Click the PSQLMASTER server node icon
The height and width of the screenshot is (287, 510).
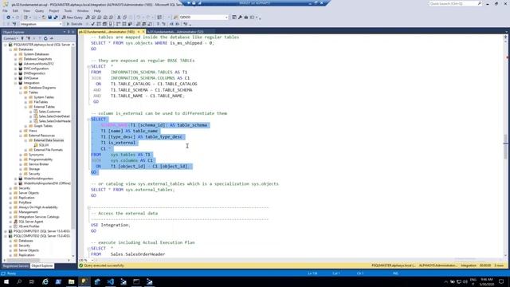[10, 45]
